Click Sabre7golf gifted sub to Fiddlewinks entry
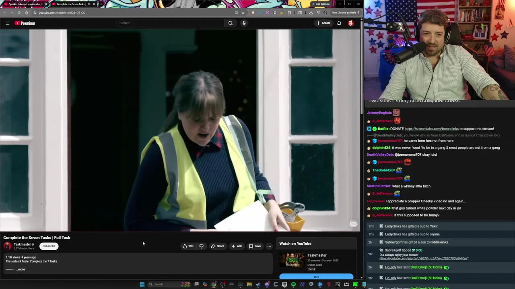This screenshot has height=289, width=515. click(x=416, y=242)
